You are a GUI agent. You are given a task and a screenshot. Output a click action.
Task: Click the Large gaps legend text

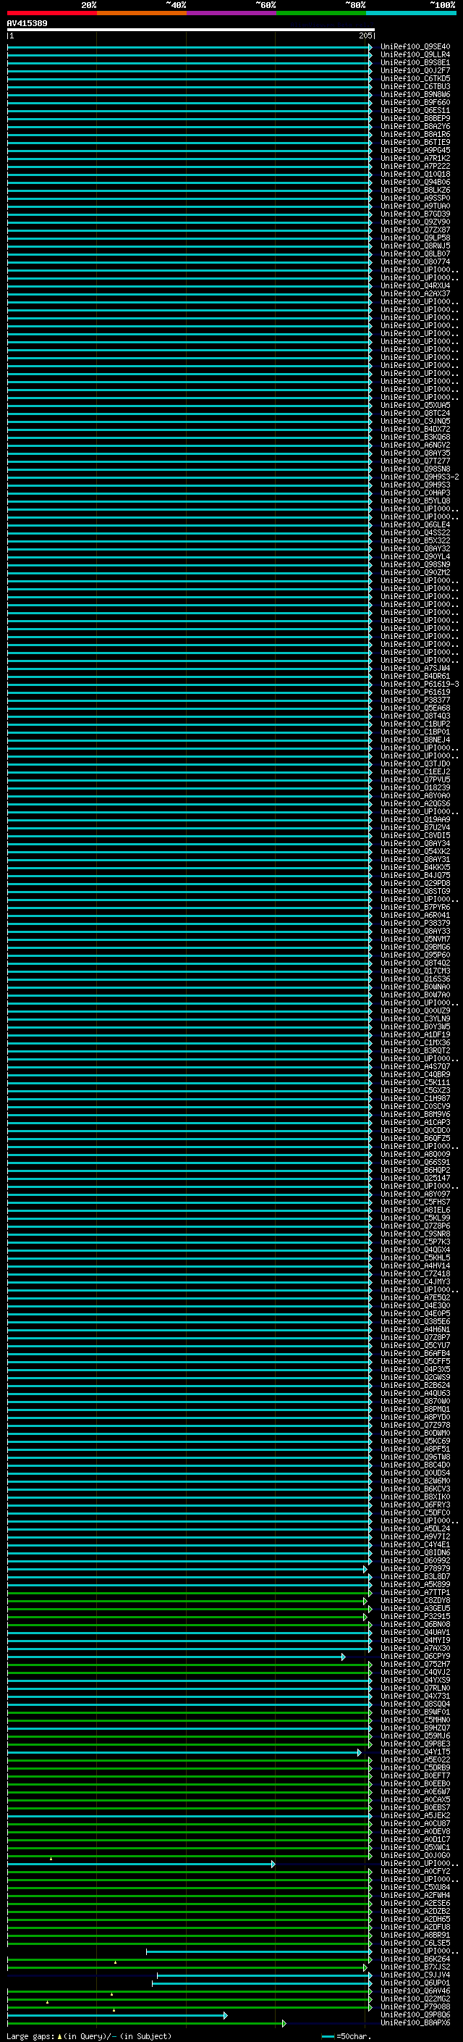coord(30,2035)
